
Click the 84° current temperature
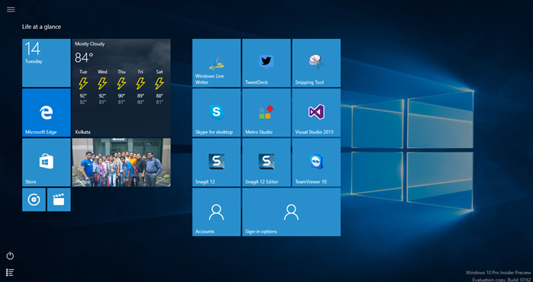click(x=84, y=58)
